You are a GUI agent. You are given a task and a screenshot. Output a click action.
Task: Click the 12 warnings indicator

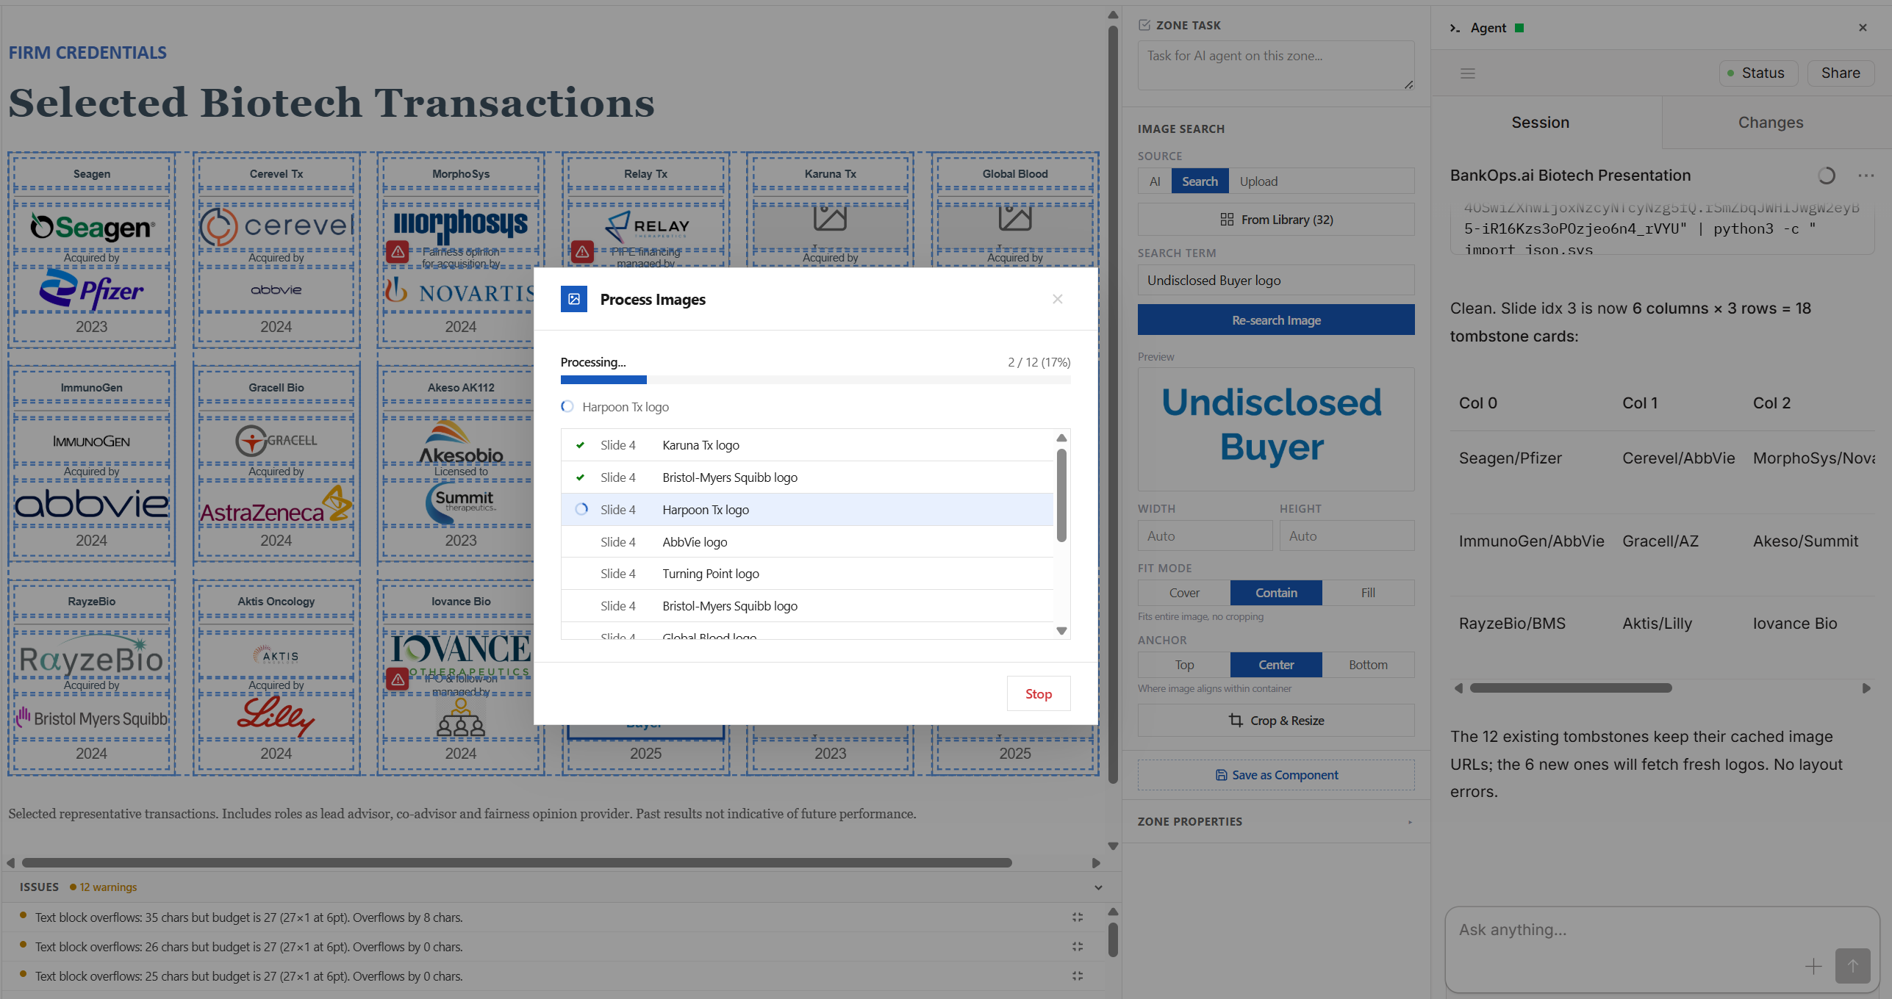103,887
